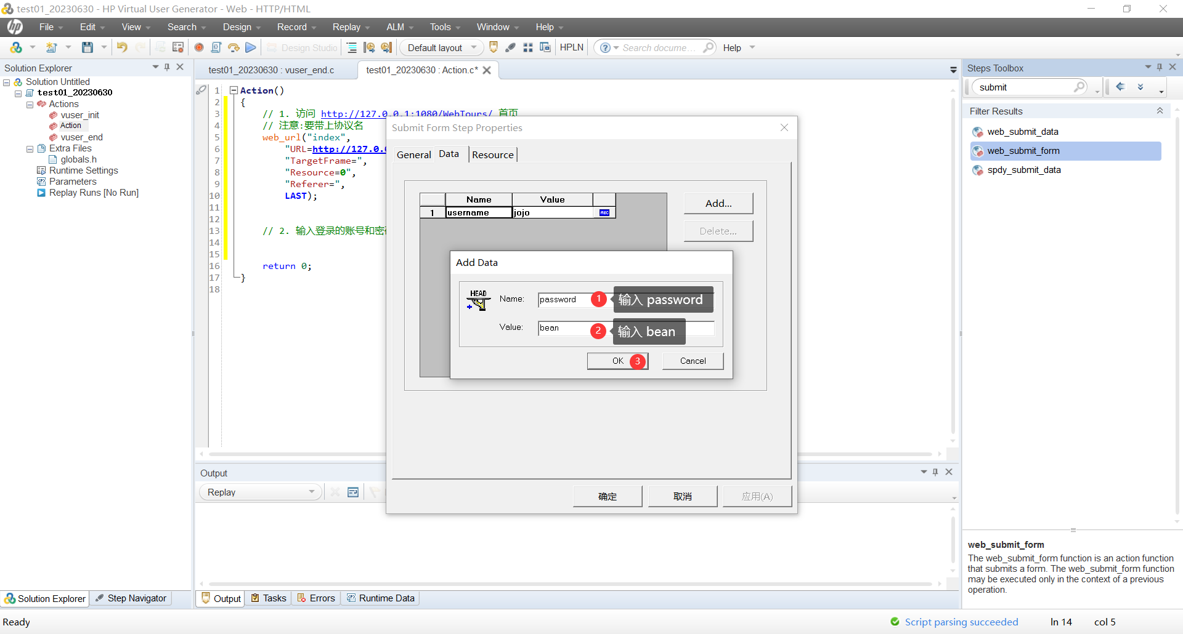Click the Run Step by Step icon

(x=234, y=47)
